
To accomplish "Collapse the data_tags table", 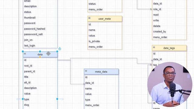I will pyautogui.click(x=154, y=47).
